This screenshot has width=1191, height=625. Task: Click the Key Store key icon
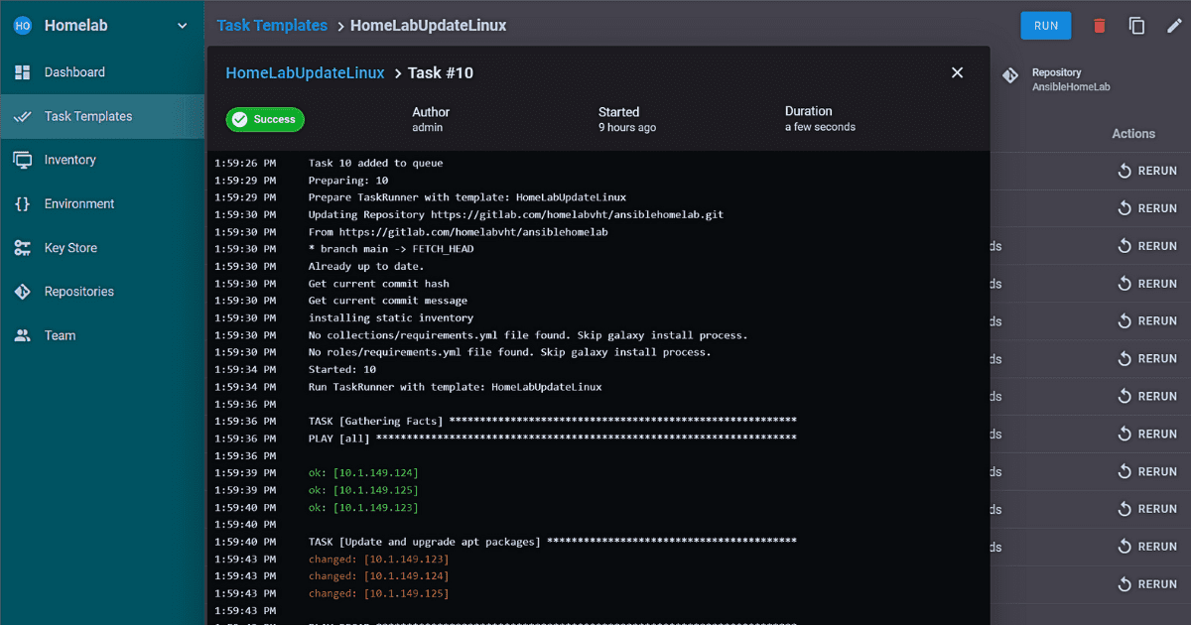(22, 248)
